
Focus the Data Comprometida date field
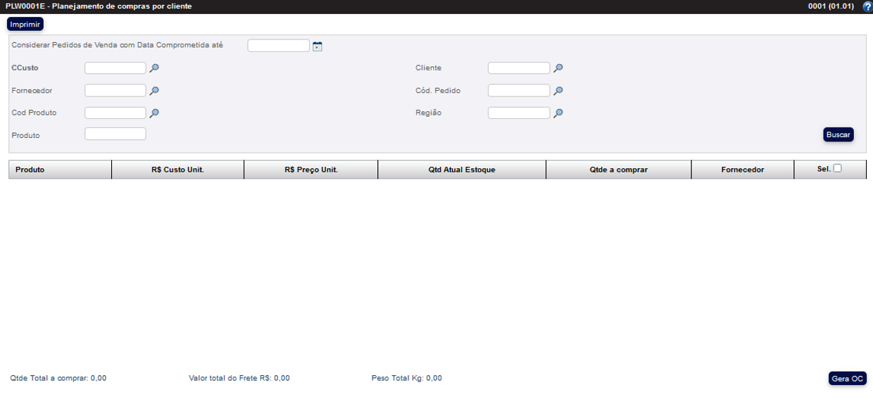[279, 46]
